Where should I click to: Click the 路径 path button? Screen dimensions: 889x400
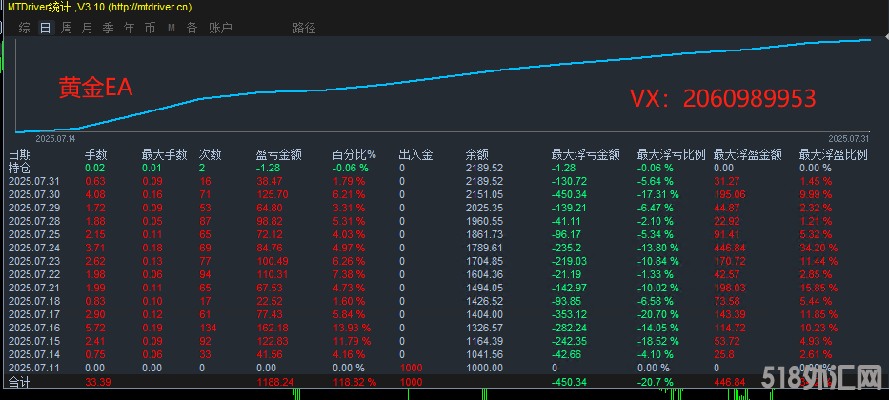point(304,29)
